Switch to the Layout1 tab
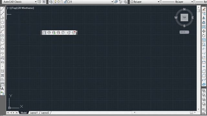This screenshot has height=116, width=207. pyautogui.click(x=34, y=113)
